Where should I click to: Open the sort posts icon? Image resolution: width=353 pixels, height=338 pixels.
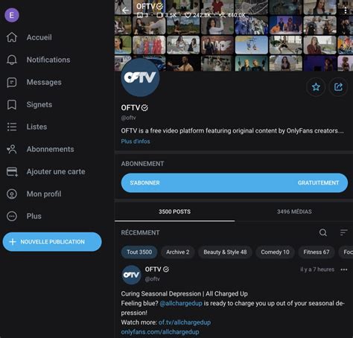pos(343,232)
